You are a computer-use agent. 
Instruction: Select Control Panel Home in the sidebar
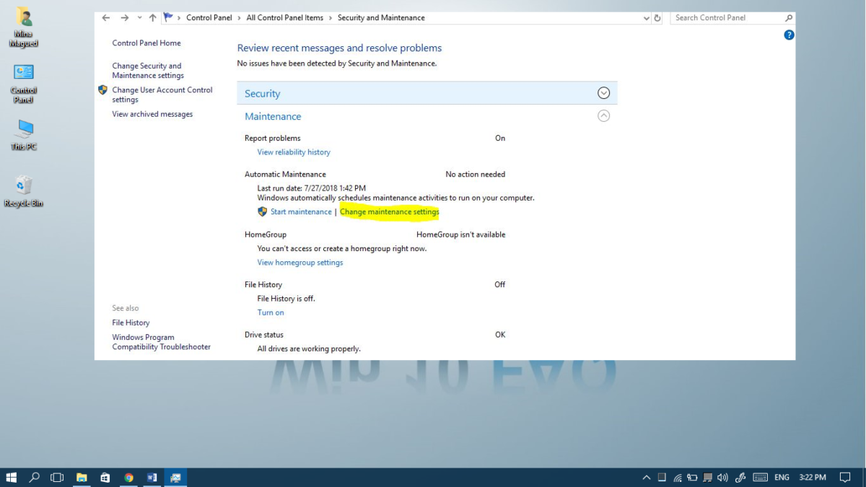pyautogui.click(x=146, y=43)
